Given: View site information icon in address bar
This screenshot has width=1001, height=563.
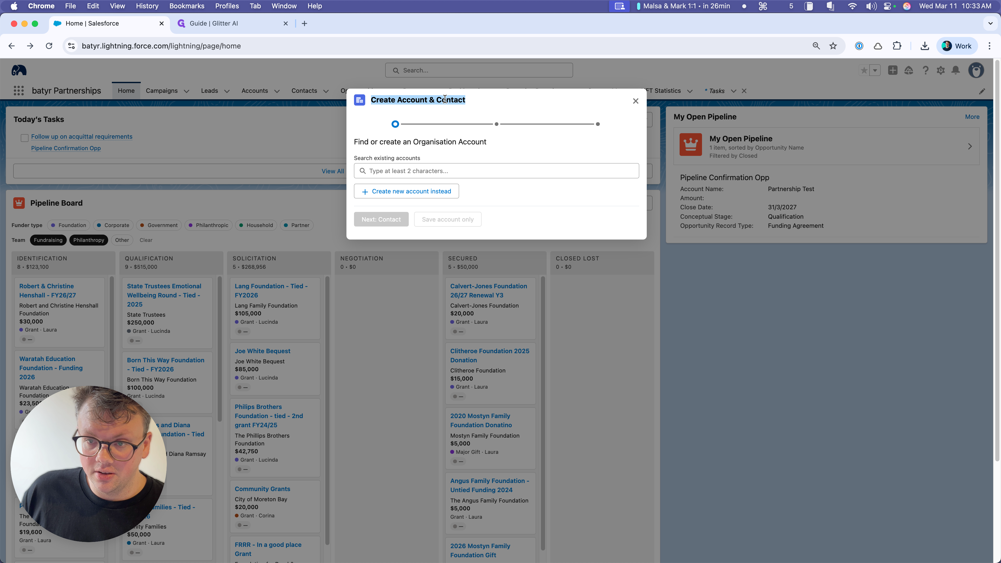Looking at the screenshot, I should point(71,46).
